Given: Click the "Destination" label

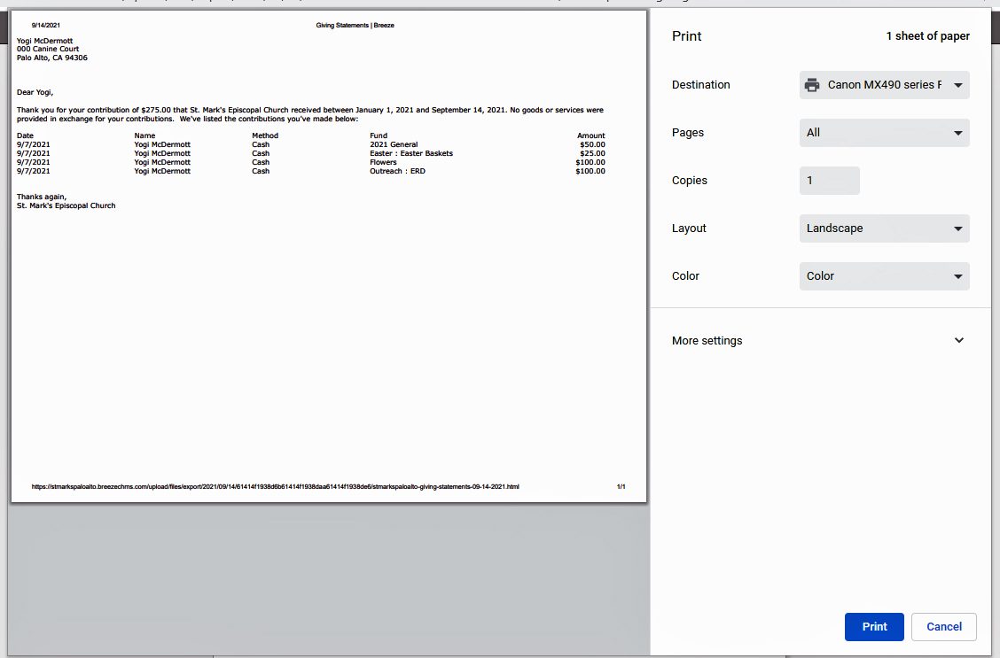Looking at the screenshot, I should coord(701,85).
